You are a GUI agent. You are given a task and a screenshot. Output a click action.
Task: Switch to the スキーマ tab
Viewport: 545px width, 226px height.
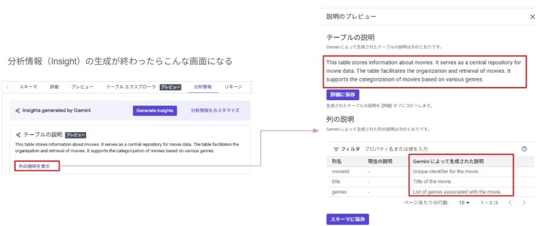click(29, 87)
